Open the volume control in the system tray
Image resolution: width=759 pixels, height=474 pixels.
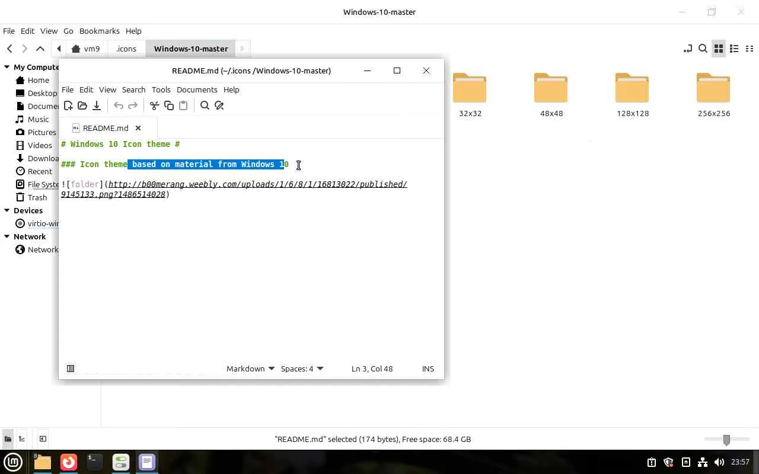point(719,462)
